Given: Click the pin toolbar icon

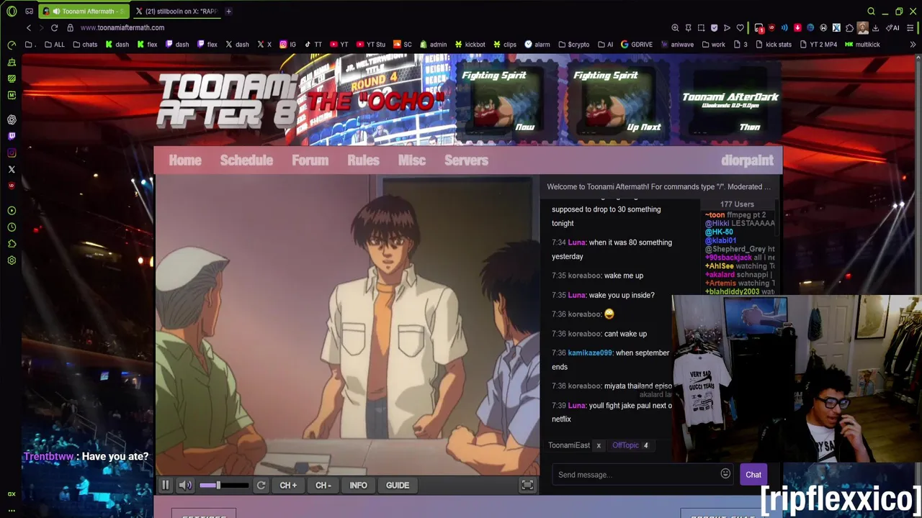Looking at the screenshot, I should [x=688, y=28].
